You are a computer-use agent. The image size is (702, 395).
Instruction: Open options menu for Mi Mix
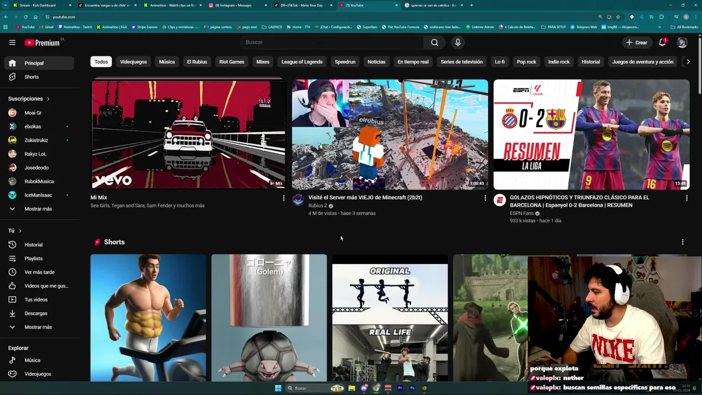coord(284,198)
